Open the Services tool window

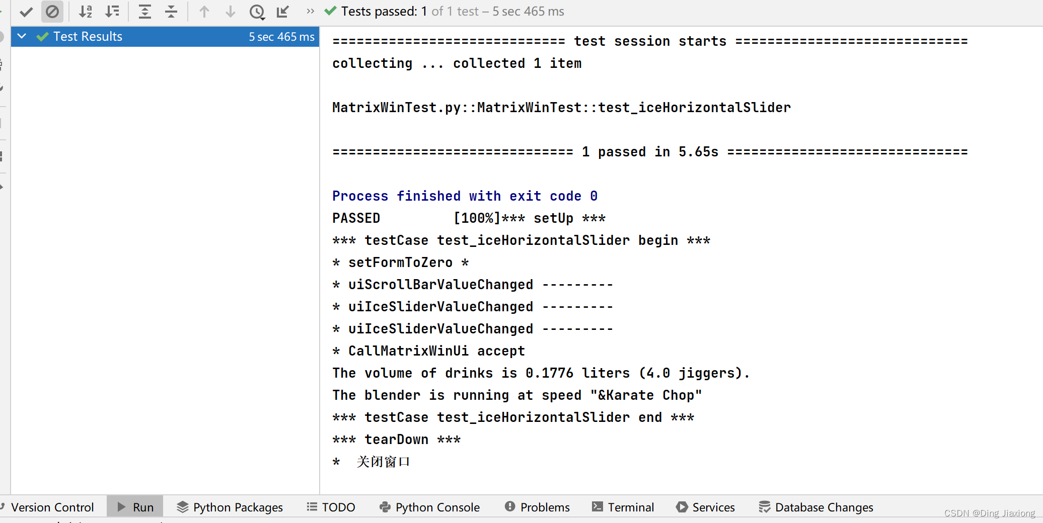tap(705, 507)
